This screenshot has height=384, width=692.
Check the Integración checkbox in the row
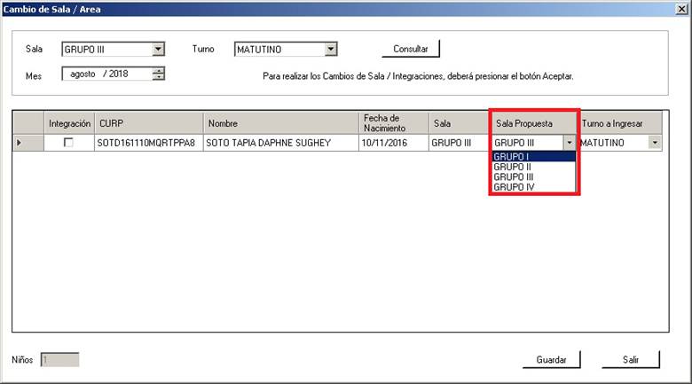pyautogui.click(x=68, y=143)
